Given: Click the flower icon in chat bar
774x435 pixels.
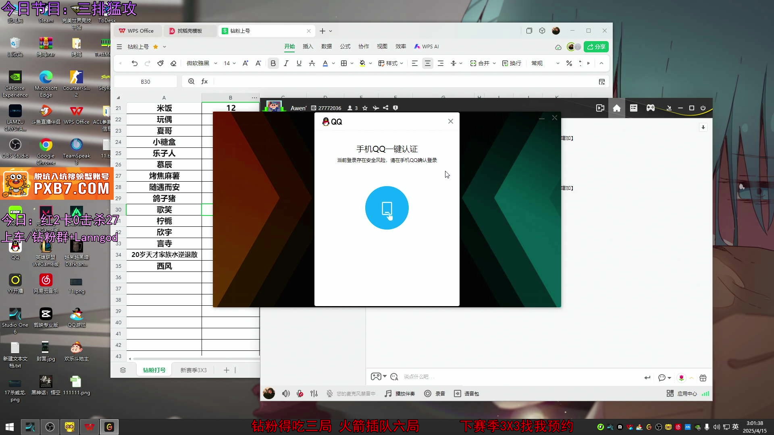Looking at the screenshot, I should click(x=681, y=377).
